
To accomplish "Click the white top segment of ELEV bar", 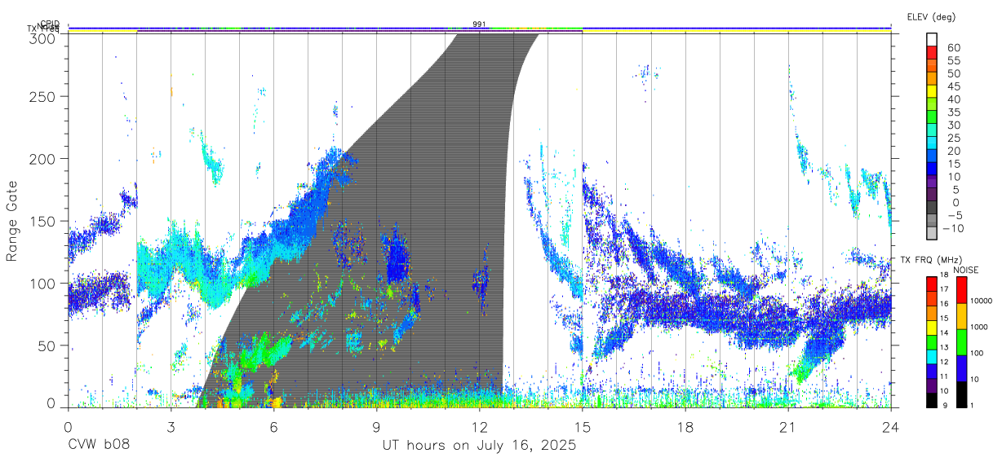I will pos(932,37).
